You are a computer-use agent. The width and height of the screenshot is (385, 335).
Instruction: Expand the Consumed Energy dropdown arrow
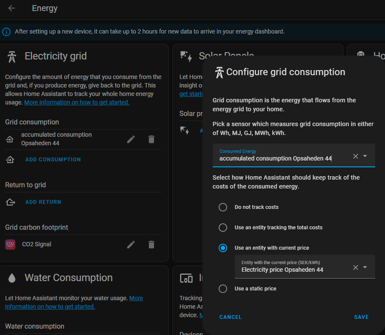(x=365, y=156)
